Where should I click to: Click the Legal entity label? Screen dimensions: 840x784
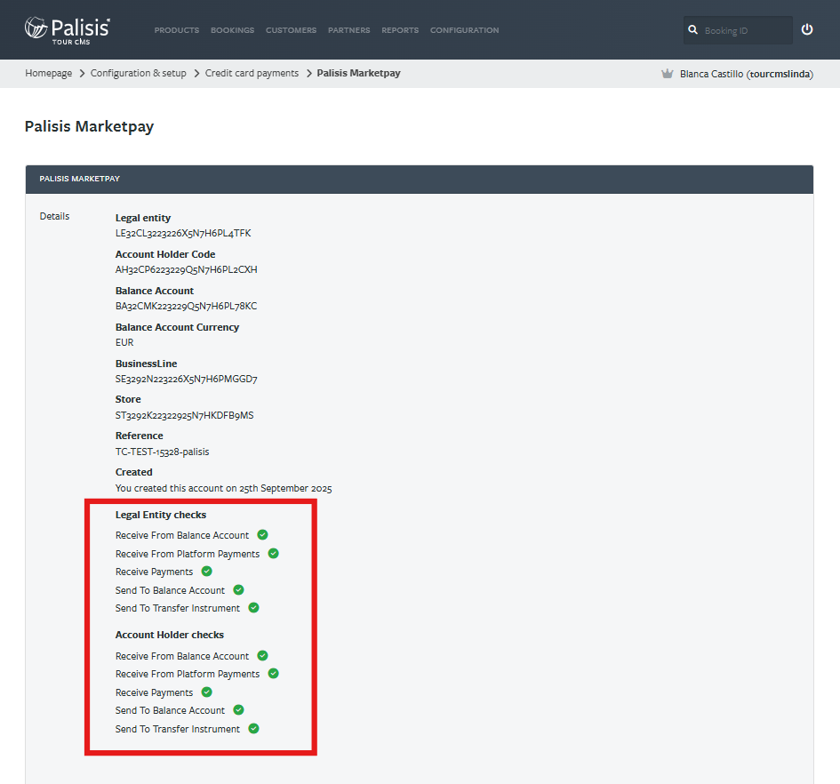coord(142,218)
